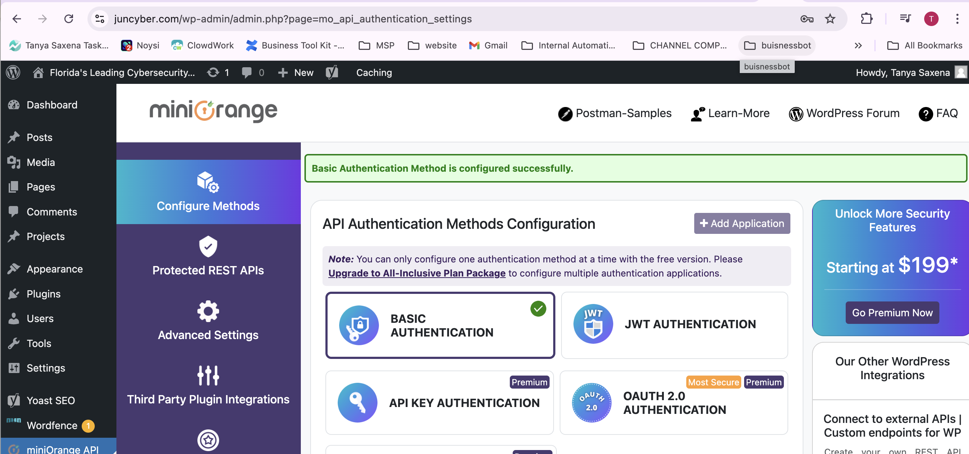Open Tanya Saxena Task bookmark

point(59,46)
